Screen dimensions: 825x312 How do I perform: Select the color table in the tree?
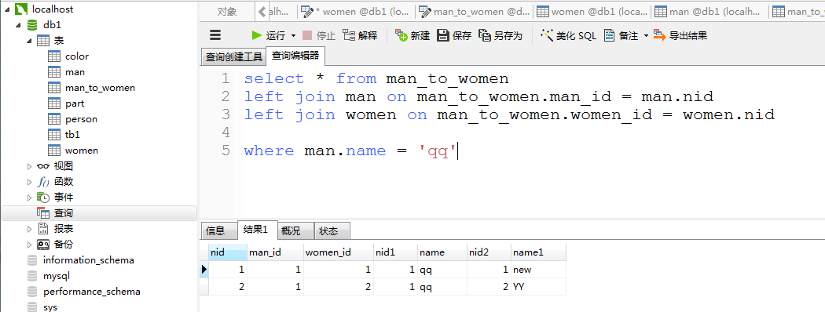pos(77,56)
